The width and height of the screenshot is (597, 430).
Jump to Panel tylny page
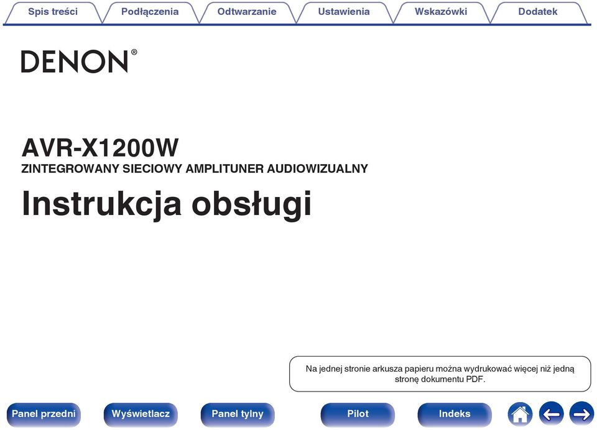[x=238, y=414]
